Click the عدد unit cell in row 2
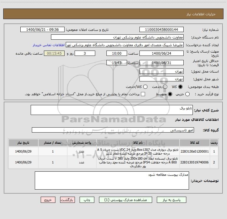 (x=82, y=162)
